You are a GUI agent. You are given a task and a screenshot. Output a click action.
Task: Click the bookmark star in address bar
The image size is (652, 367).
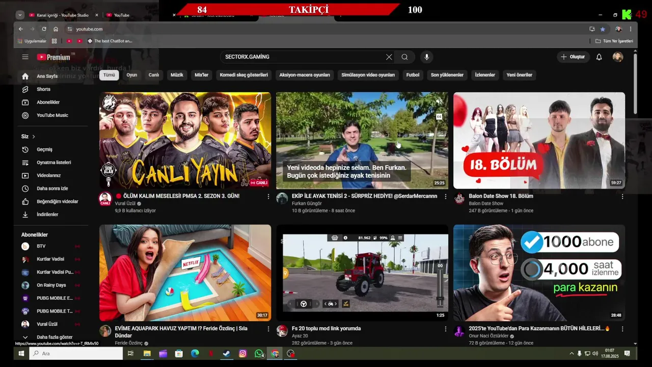coord(603,29)
